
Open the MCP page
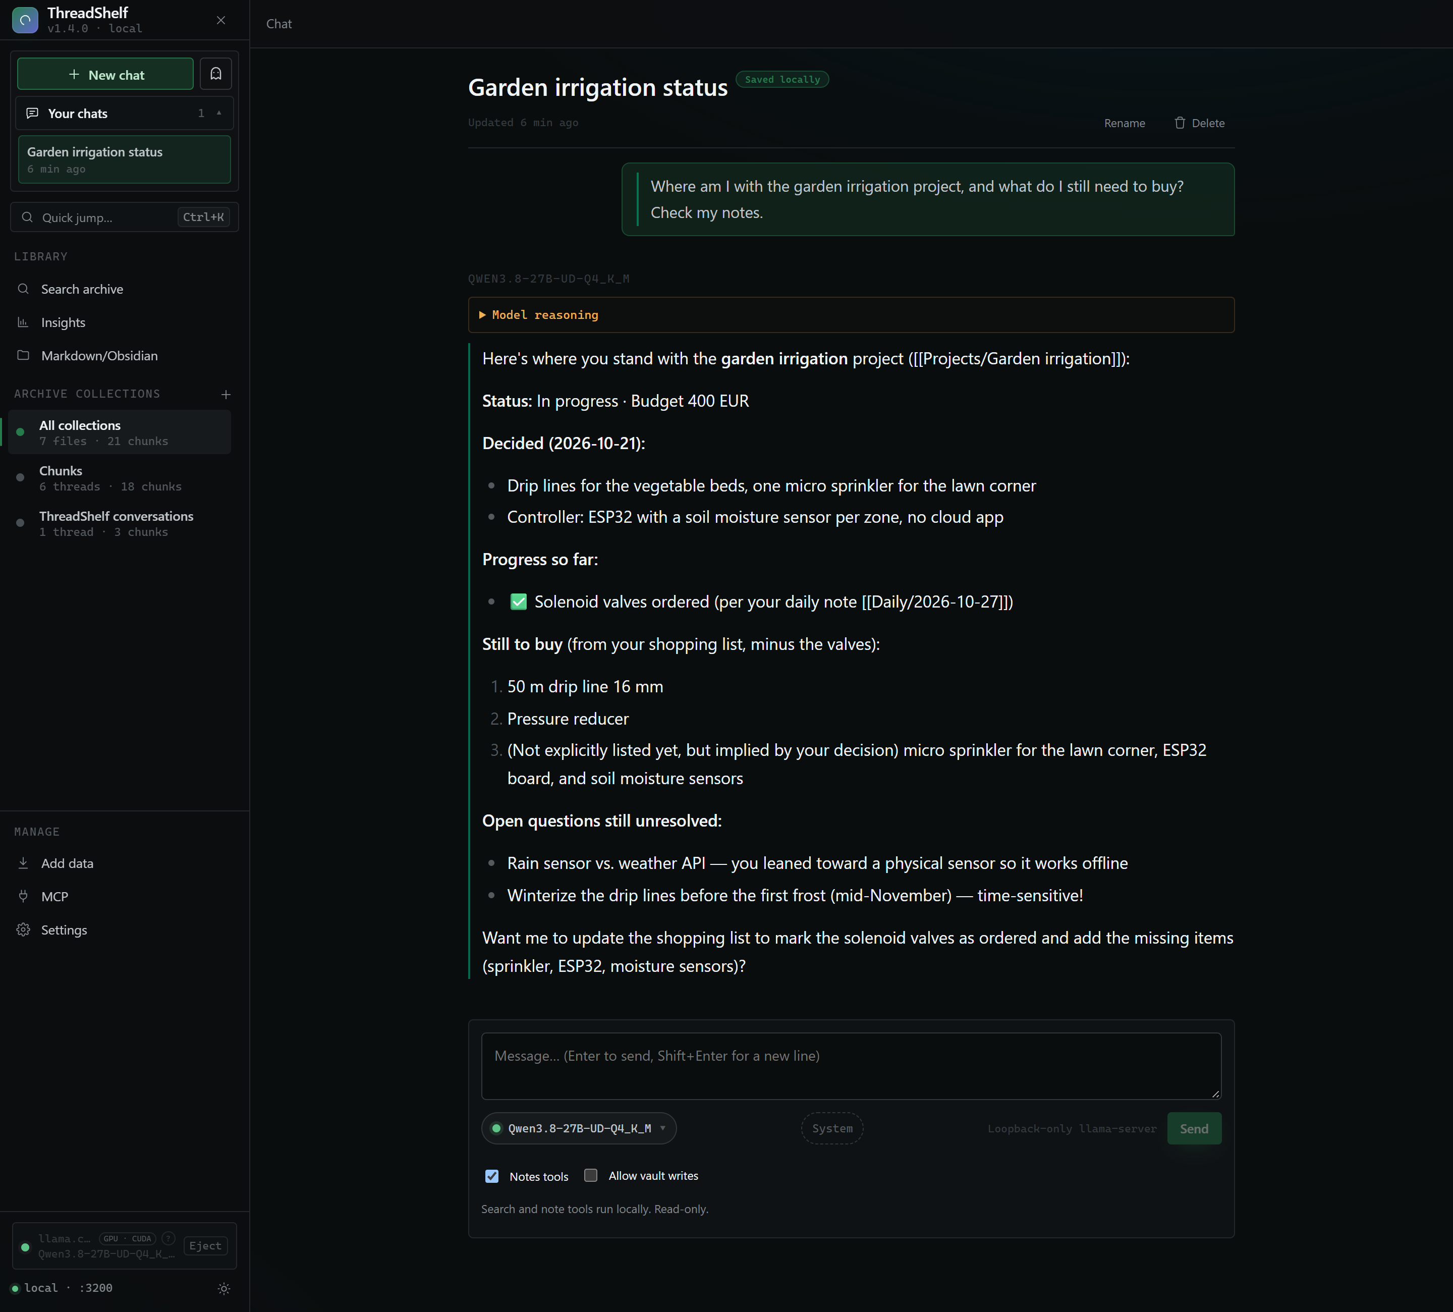point(55,896)
